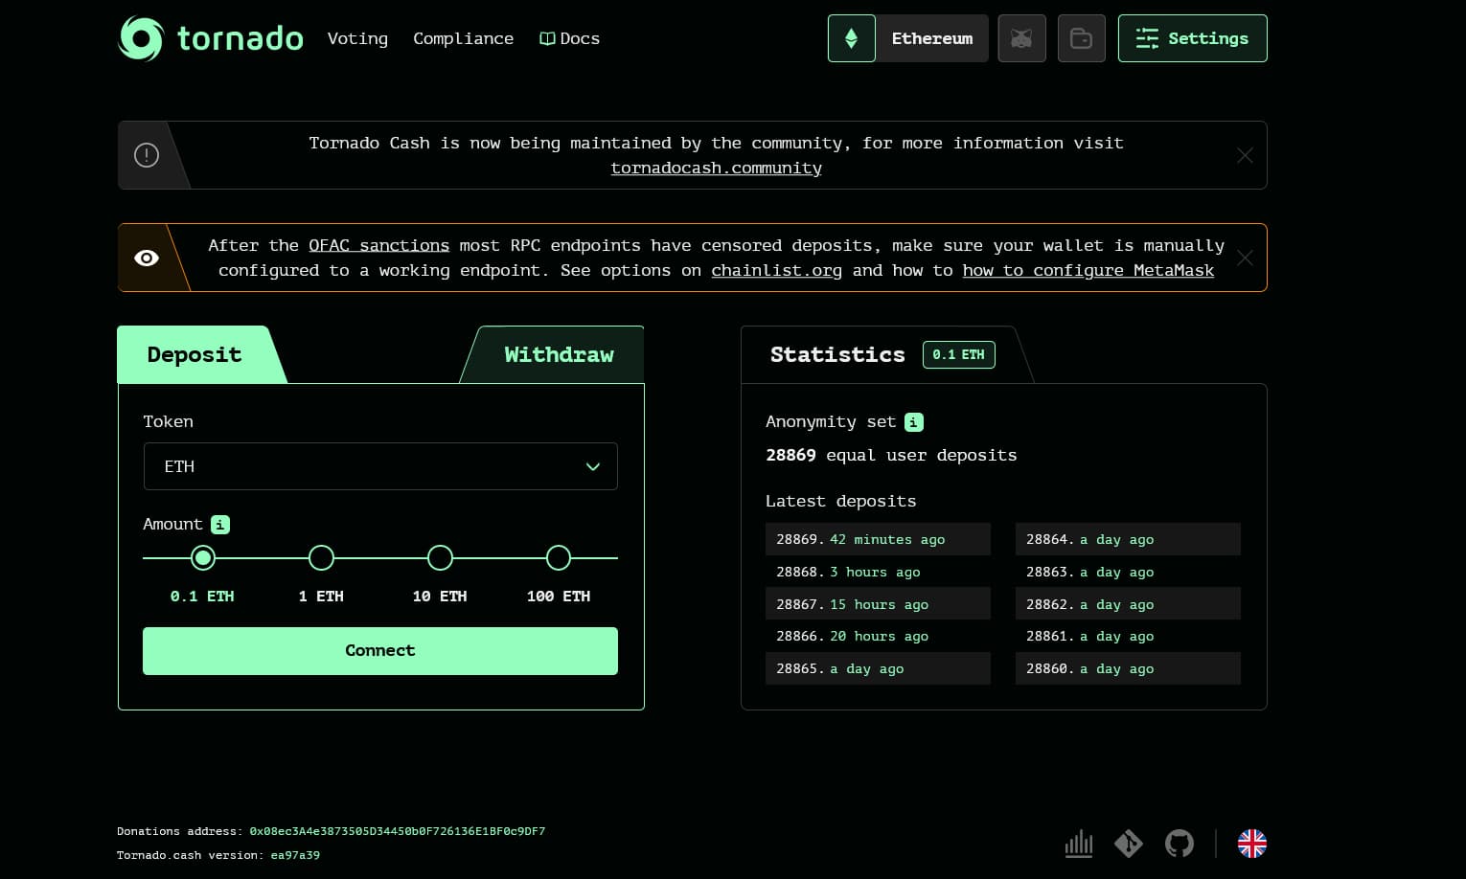Open the OFAC sanctions link
The width and height of the screenshot is (1466, 879).
click(x=379, y=245)
